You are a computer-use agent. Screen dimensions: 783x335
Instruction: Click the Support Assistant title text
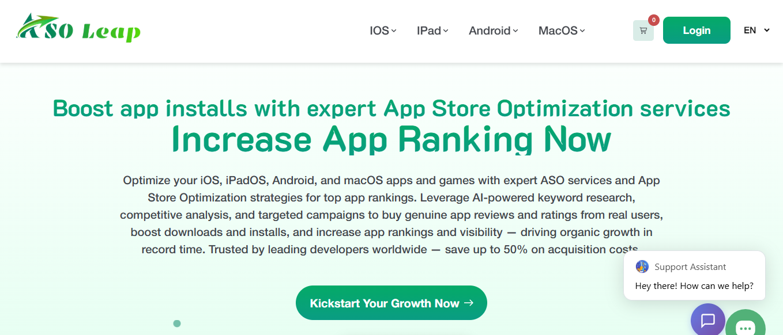coord(690,267)
